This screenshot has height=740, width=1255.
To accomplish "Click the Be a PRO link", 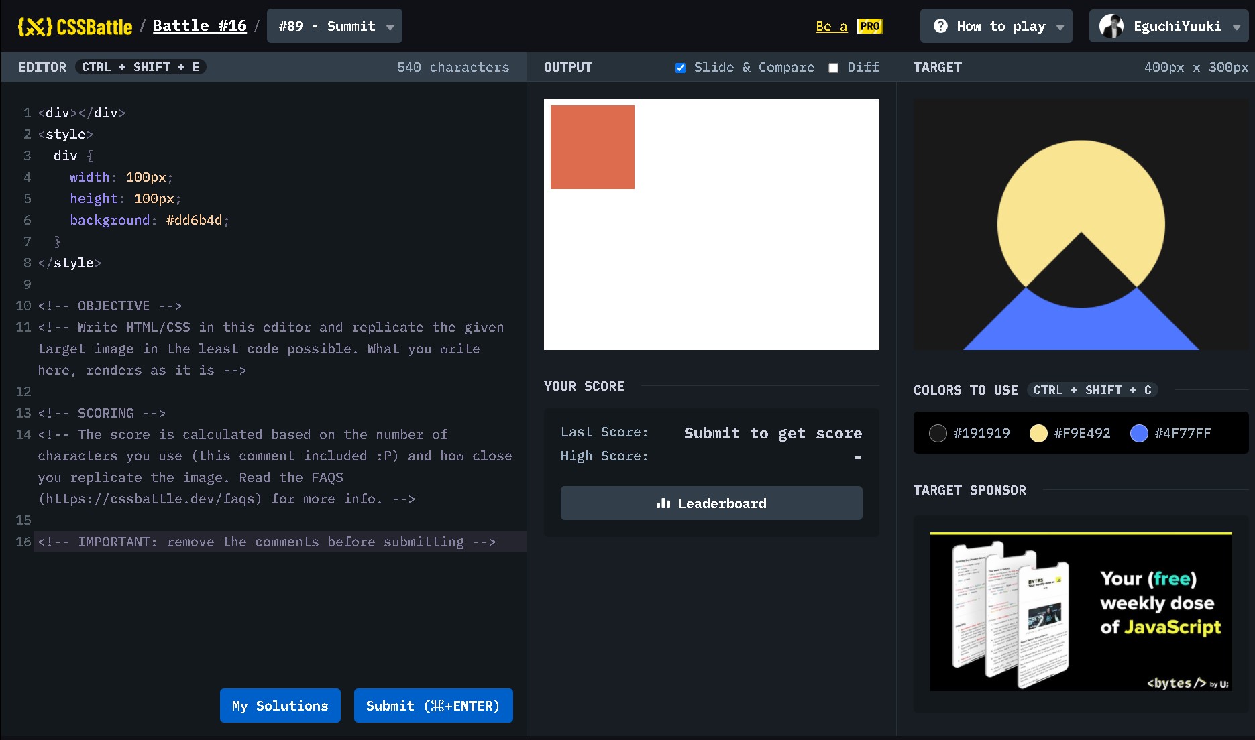I will pyautogui.click(x=831, y=27).
